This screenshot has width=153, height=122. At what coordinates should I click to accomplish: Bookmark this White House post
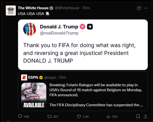coord(138,116)
